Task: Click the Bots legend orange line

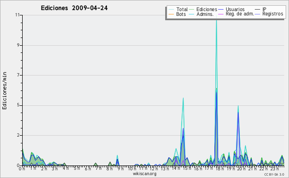Action: (171, 14)
